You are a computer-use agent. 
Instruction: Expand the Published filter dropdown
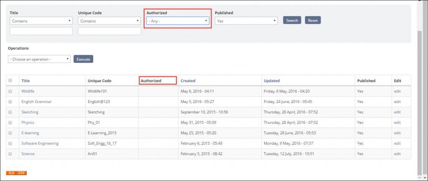(246, 21)
